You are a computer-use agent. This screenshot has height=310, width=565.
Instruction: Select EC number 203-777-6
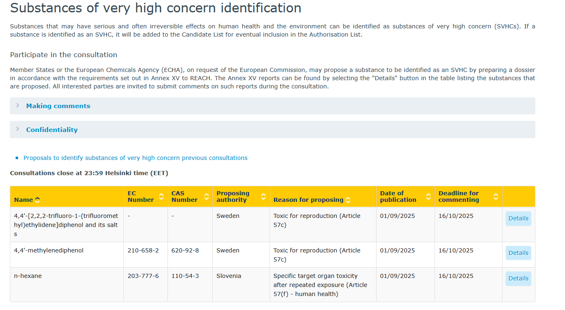(143, 276)
